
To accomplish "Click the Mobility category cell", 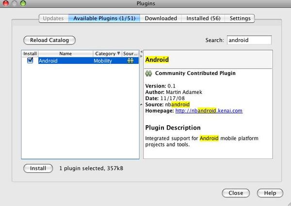I will [103, 61].
